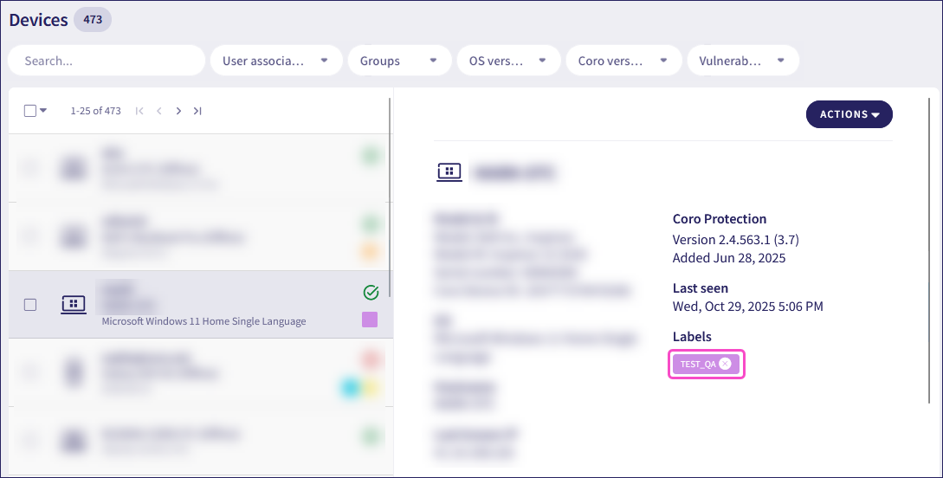Check the Windows 11 Home device row checkbox
Screen dimensions: 943x478
(x=30, y=305)
